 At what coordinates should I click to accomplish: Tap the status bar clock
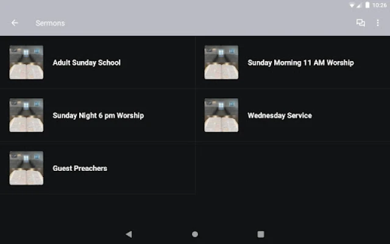(380, 5)
